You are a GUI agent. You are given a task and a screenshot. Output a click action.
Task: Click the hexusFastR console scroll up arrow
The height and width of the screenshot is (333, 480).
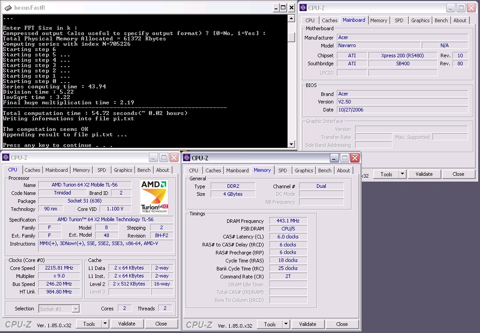[291, 19]
